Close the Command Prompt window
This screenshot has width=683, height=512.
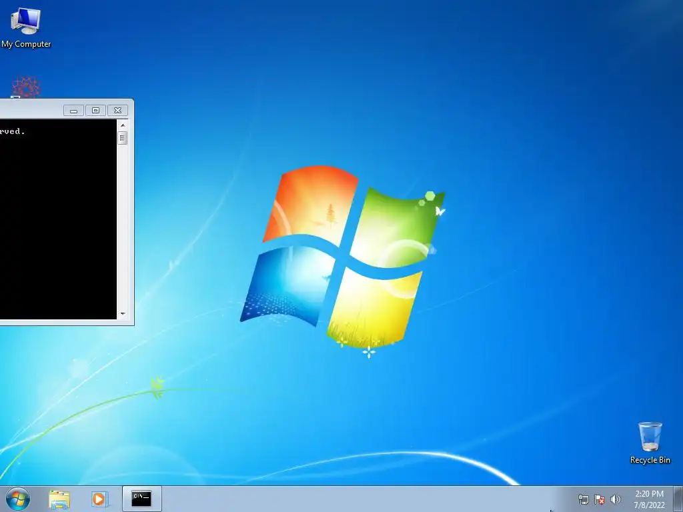[117, 111]
